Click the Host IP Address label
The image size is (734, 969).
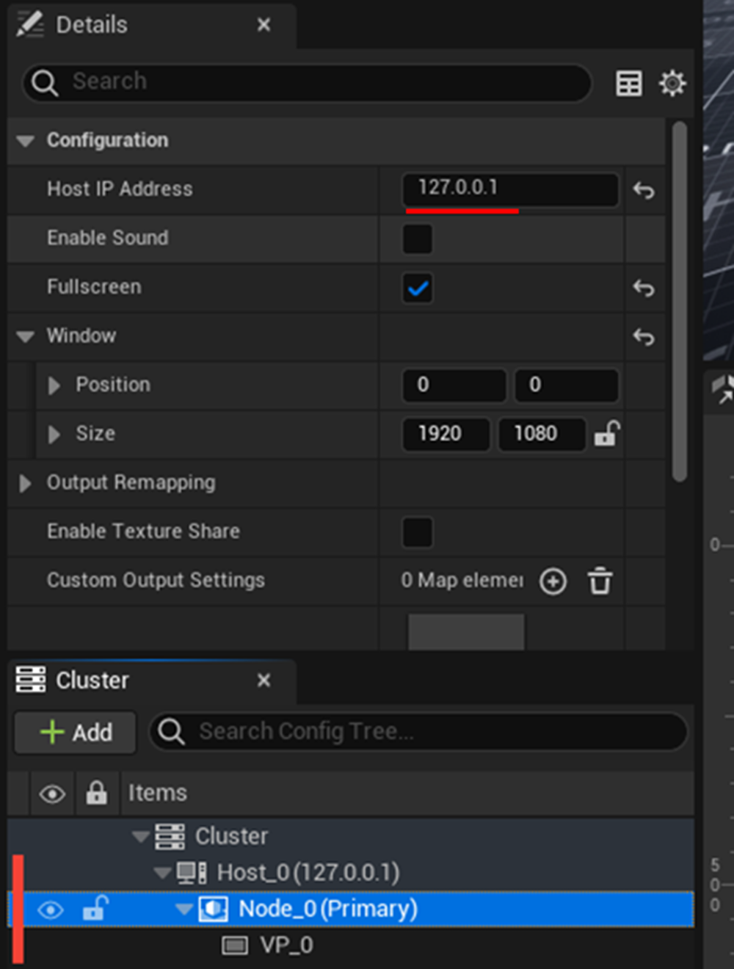click(x=120, y=189)
